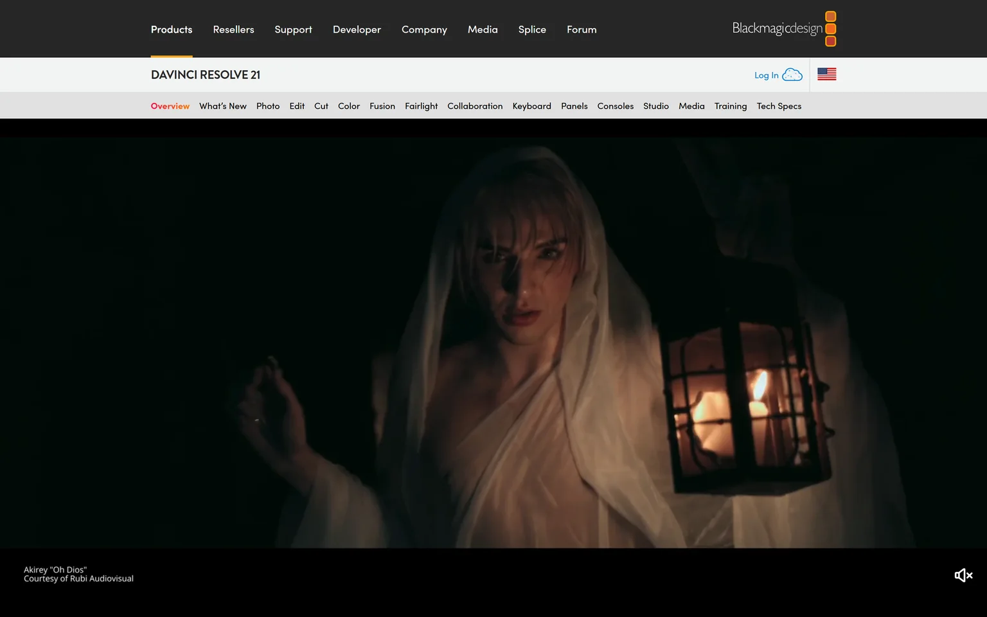This screenshot has height=617, width=987.
Task: Open the Media tab in the product sub-navigation
Action: pos(691,106)
